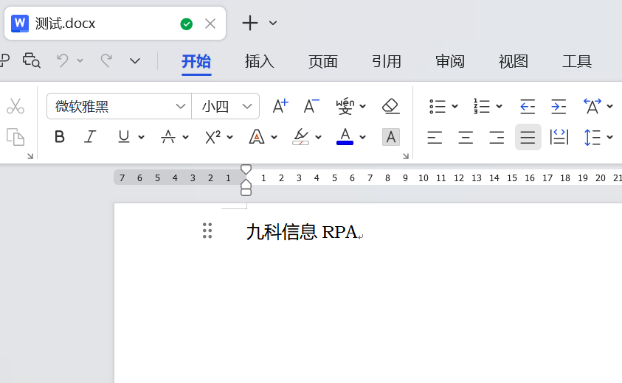Image resolution: width=622 pixels, height=383 pixels.
Task: Click the distributed alignment icon
Action: tap(559, 137)
